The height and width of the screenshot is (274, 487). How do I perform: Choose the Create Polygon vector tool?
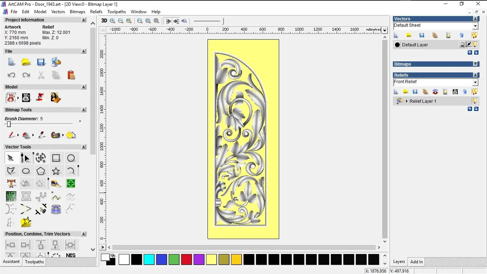coord(41,171)
